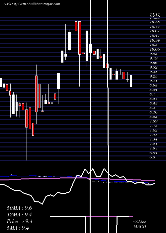Click the 10.06 price label
166x233 pixels.
click(155, 49)
